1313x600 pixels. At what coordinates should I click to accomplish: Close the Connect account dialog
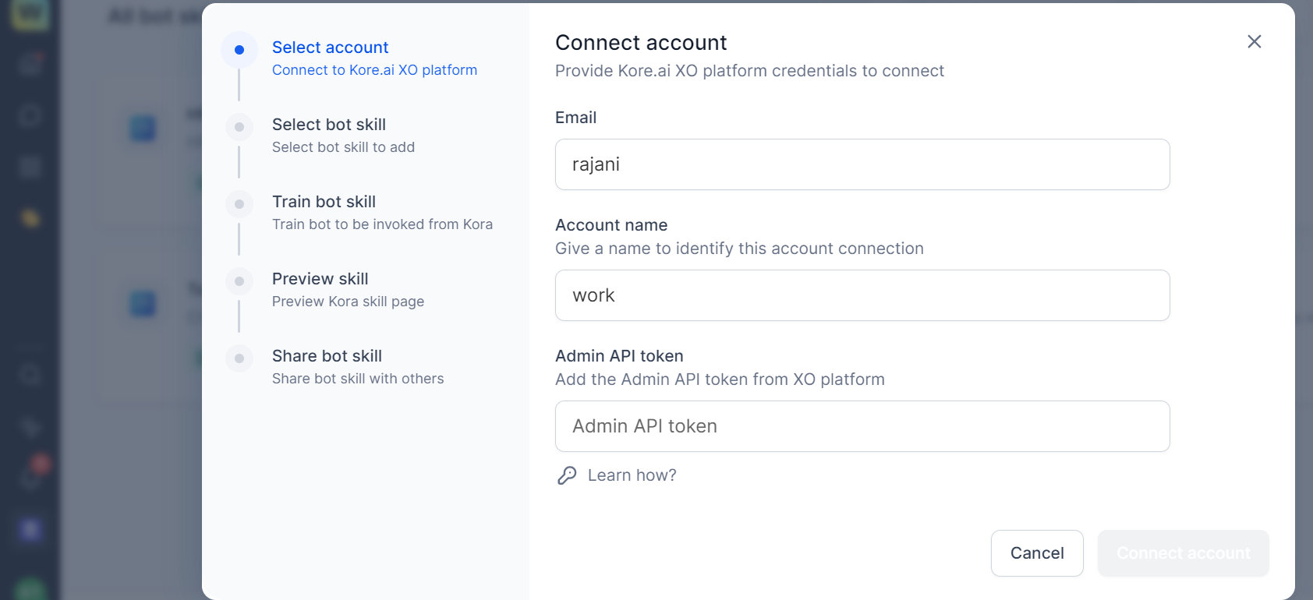pyautogui.click(x=1254, y=42)
